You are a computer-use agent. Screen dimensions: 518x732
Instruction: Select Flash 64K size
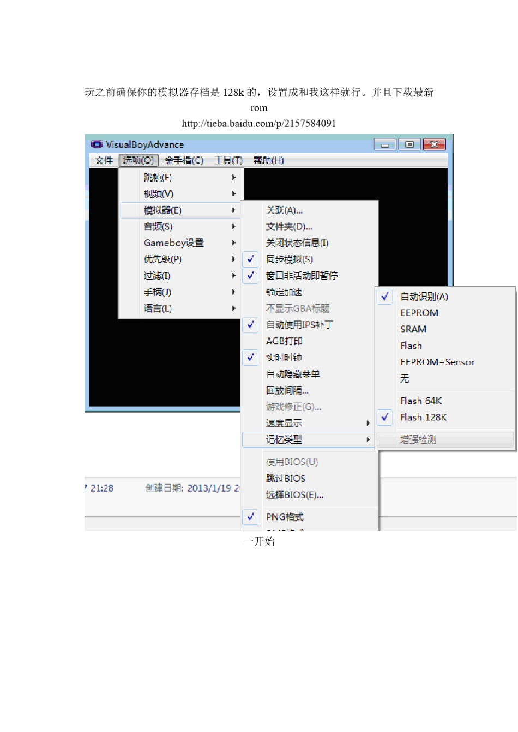(x=445, y=401)
